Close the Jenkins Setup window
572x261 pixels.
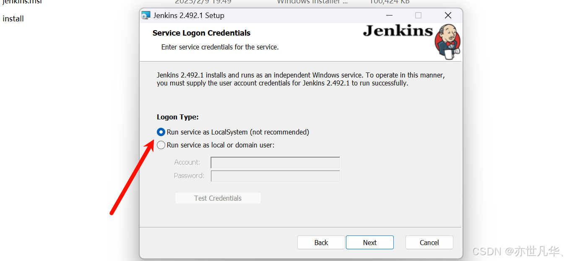coord(448,16)
